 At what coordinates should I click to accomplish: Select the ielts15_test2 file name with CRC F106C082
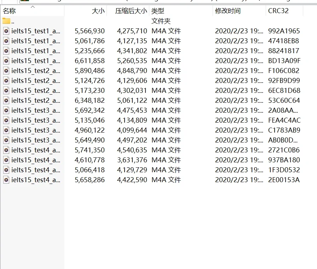[x=36, y=71]
